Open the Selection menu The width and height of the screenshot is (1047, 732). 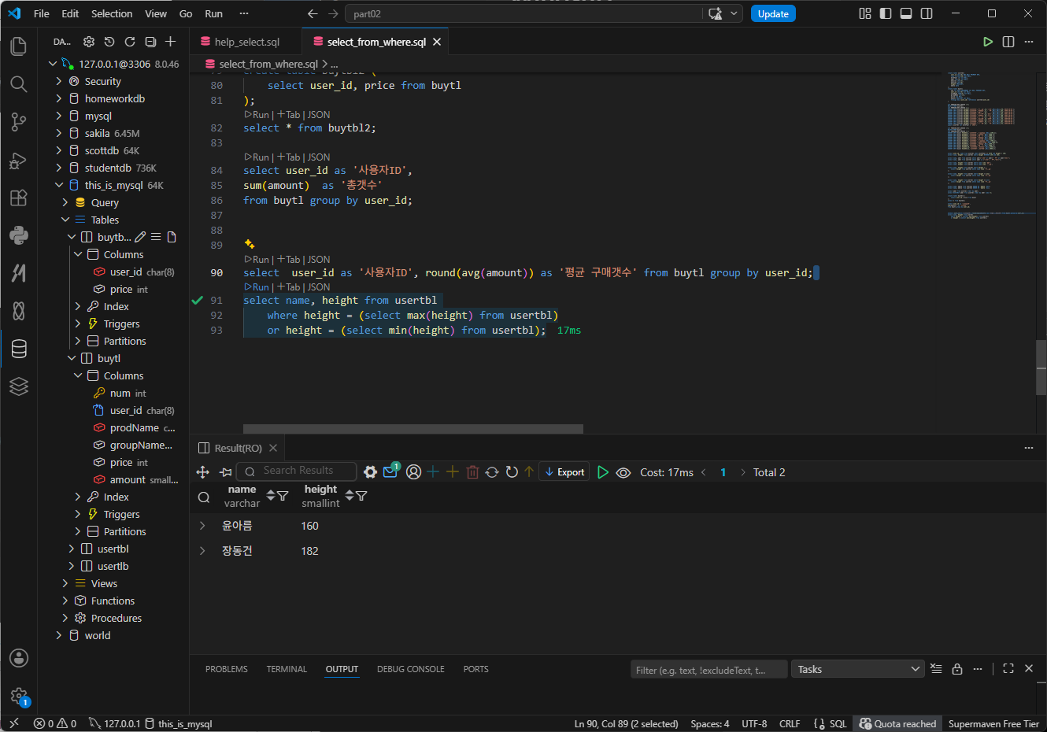click(112, 13)
